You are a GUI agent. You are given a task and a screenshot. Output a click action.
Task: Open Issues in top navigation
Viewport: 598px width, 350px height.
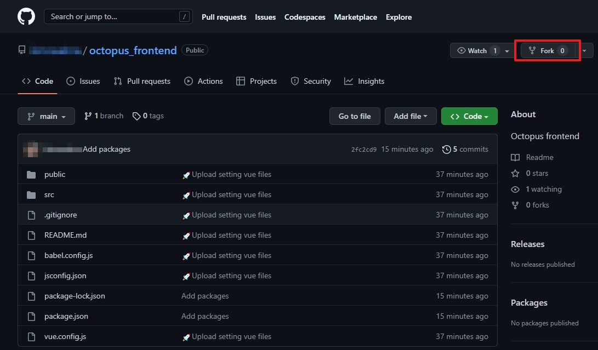tap(265, 17)
